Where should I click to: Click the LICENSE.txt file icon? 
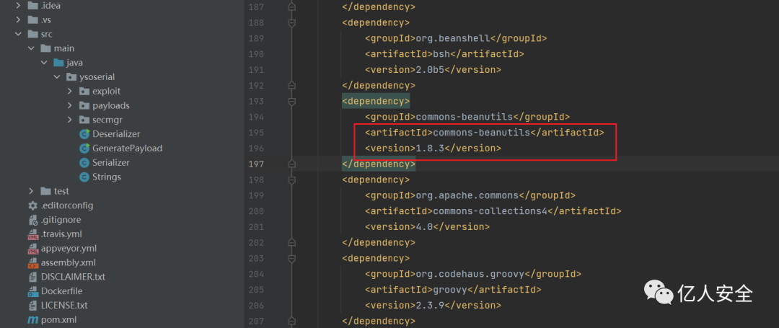32,305
